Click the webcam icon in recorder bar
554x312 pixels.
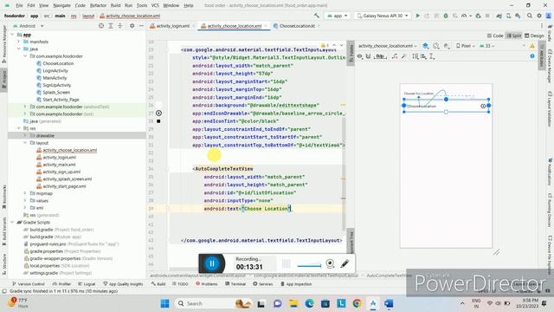click(330, 263)
